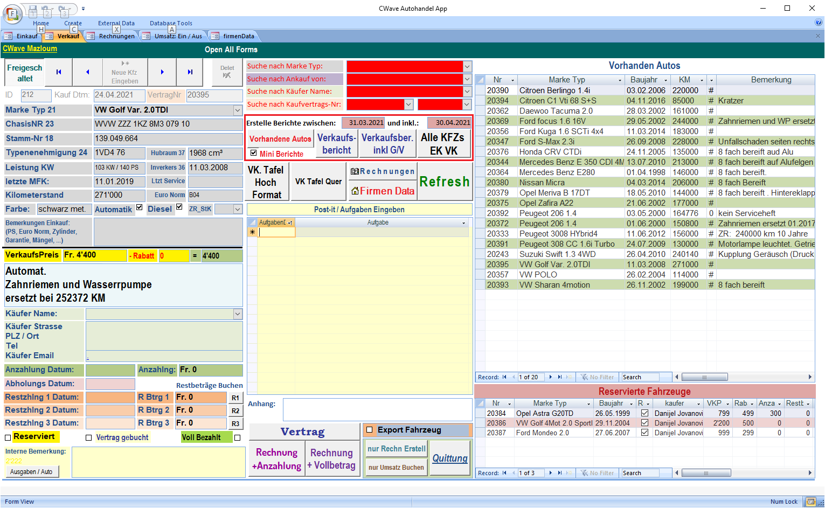Click the Delet record icon button
The image size is (825, 508).
[227, 72]
